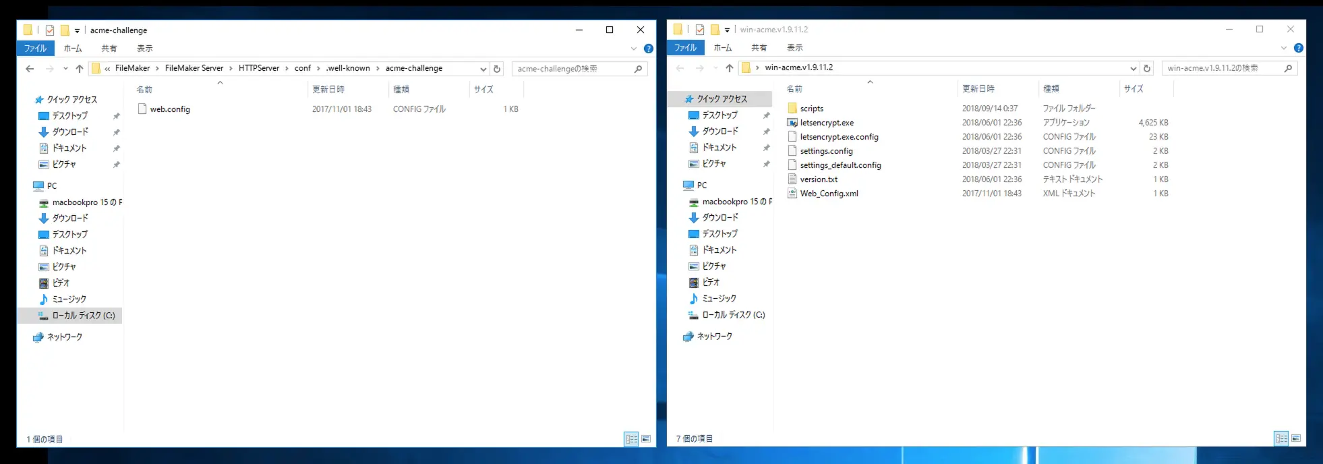Click Properties icon in acme-challenge title bar
Viewport: 1323px width, 464px height.
50,30
